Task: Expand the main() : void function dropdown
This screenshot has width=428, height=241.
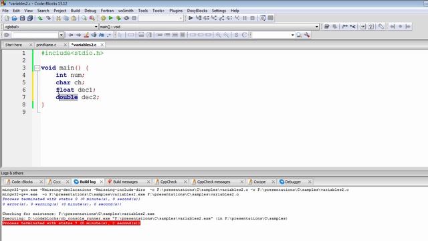Action: point(316,27)
